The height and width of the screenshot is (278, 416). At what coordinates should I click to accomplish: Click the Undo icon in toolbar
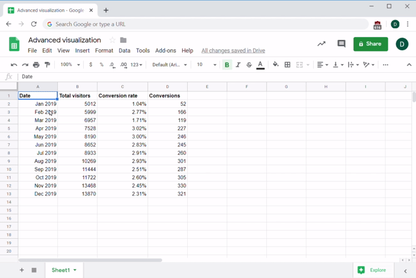(14, 65)
